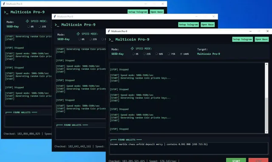Click the lightning Speed Mode icon in back window
The height and width of the screenshot is (162, 272).
tap(27, 21)
